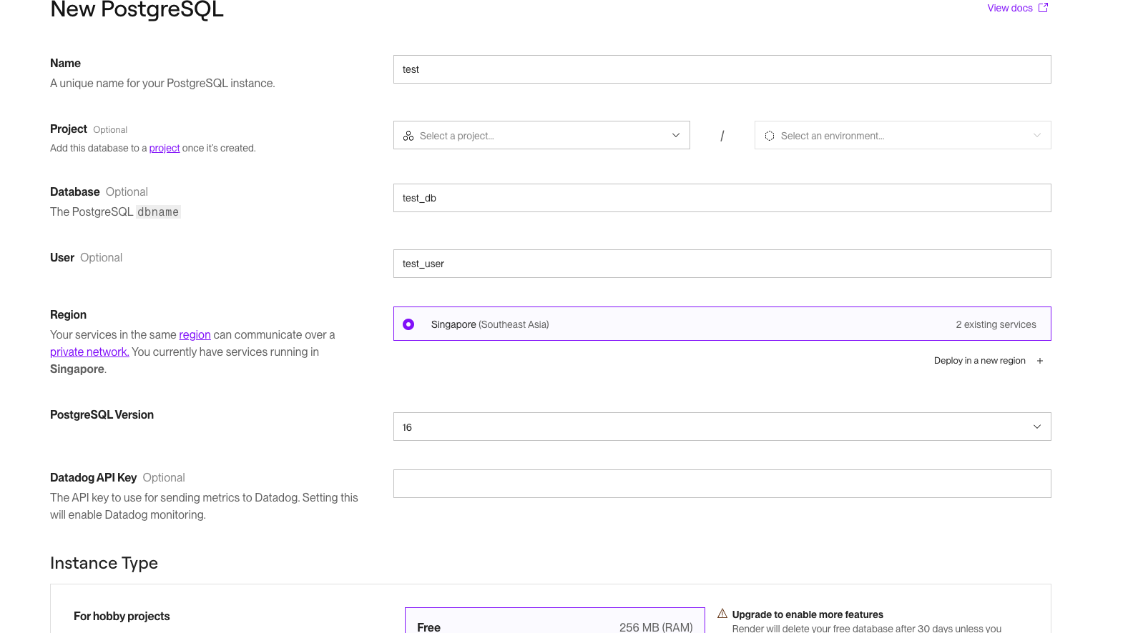This screenshot has width=1143, height=633.
Task: Click the project cubes icon
Action: (x=408, y=136)
